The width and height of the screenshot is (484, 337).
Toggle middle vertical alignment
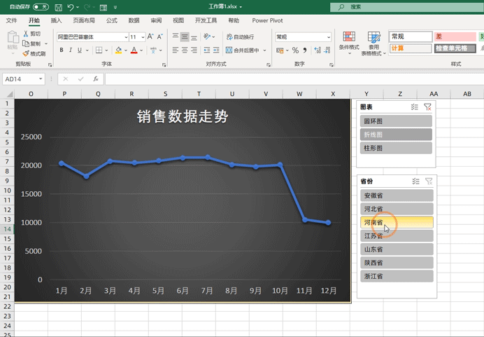coord(185,37)
